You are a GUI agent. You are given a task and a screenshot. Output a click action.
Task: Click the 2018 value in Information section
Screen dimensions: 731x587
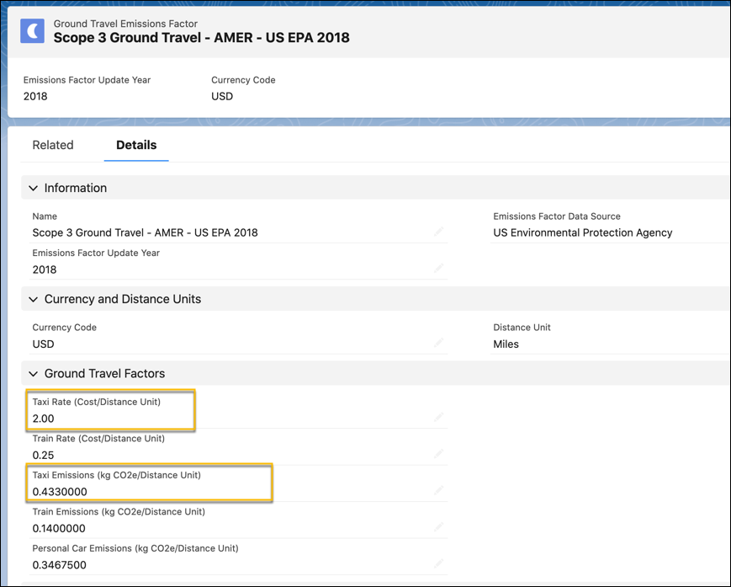(45, 269)
